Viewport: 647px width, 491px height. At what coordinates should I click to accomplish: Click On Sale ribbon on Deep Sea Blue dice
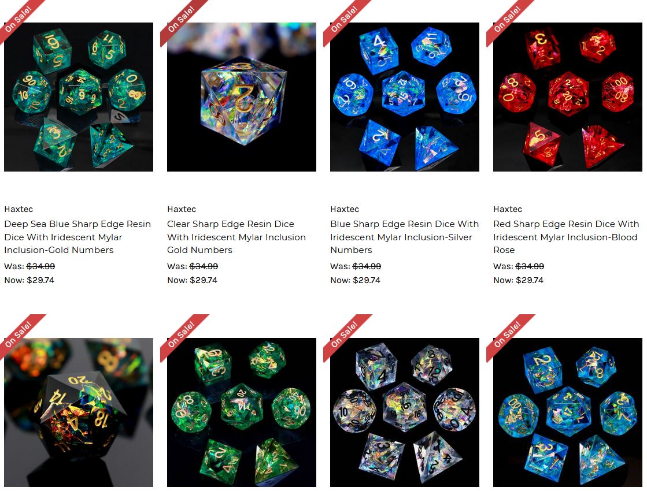pos(19,18)
